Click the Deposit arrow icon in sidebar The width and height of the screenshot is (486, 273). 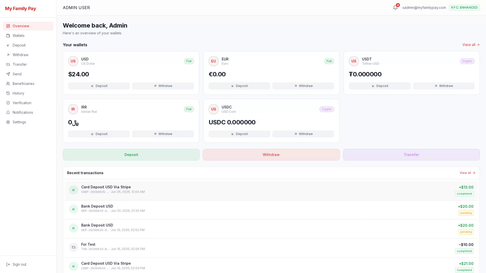pyautogui.click(x=8, y=45)
